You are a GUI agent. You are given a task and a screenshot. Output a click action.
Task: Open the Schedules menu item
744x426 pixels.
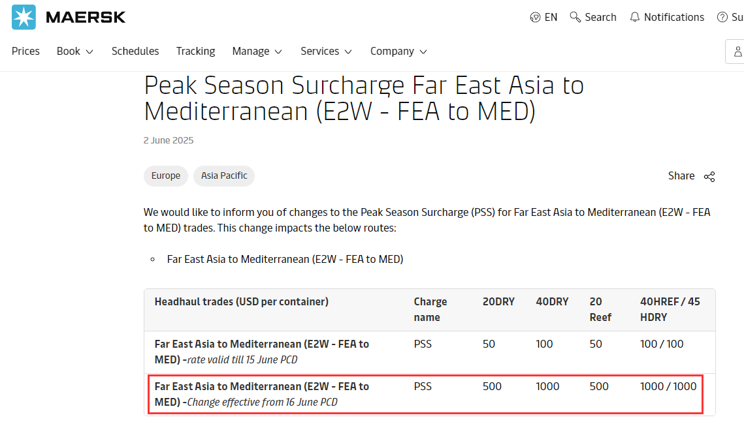pyautogui.click(x=135, y=51)
